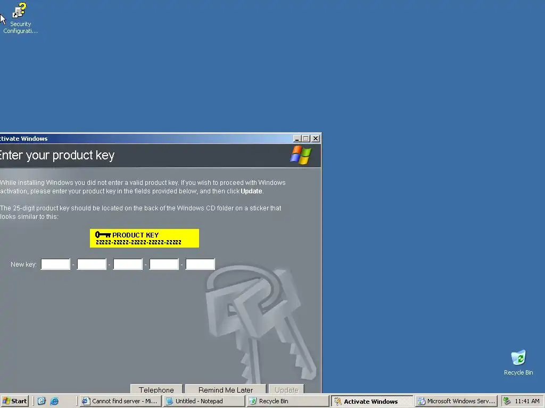Click the yellow PRODUCT KEY sticker sample
545x408 pixels.
144,238
